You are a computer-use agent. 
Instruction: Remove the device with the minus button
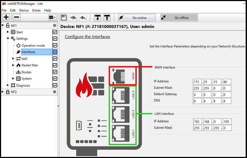tap(17, 17)
